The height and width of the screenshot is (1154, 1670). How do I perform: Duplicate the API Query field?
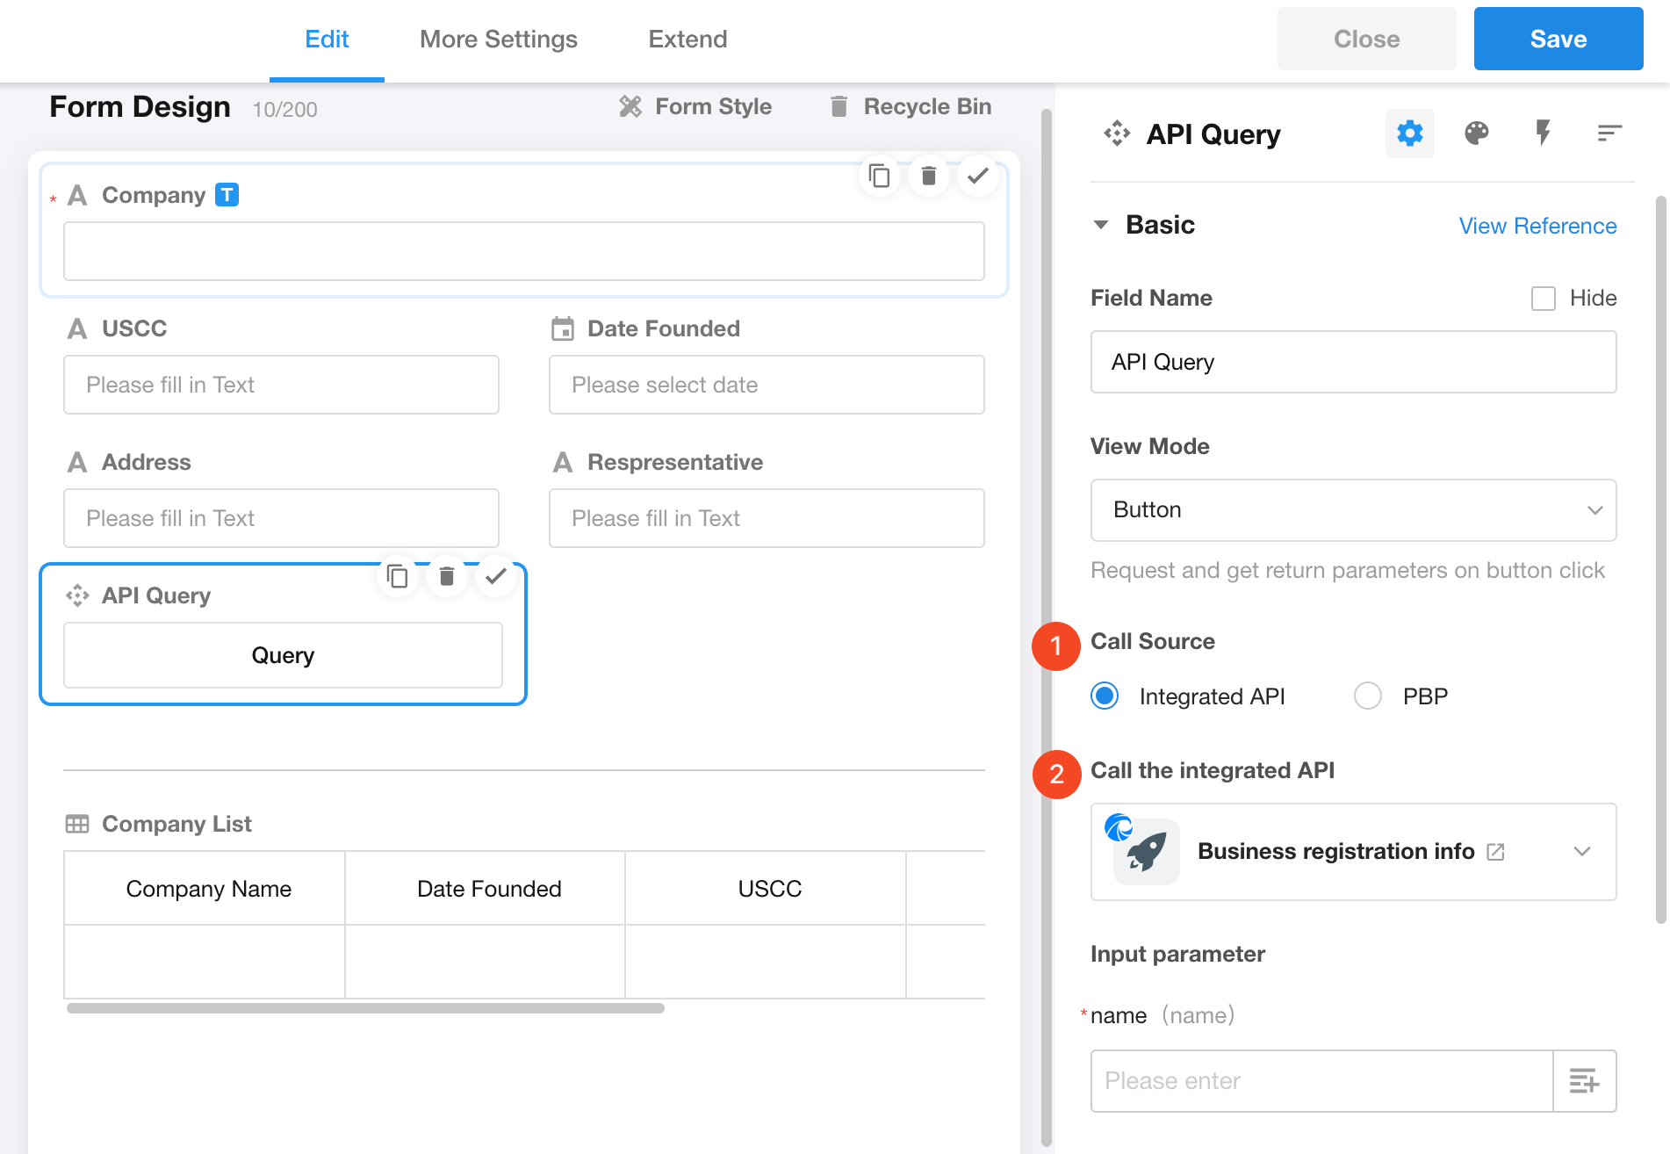[398, 576]
